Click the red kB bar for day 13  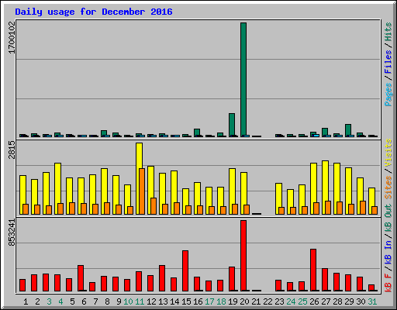coord(162,278)
